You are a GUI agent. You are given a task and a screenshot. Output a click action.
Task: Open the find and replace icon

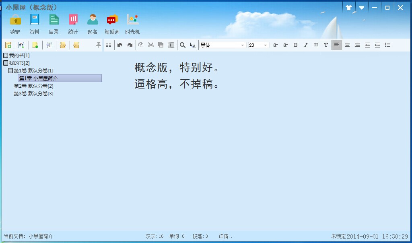click(x=193, y=45)
